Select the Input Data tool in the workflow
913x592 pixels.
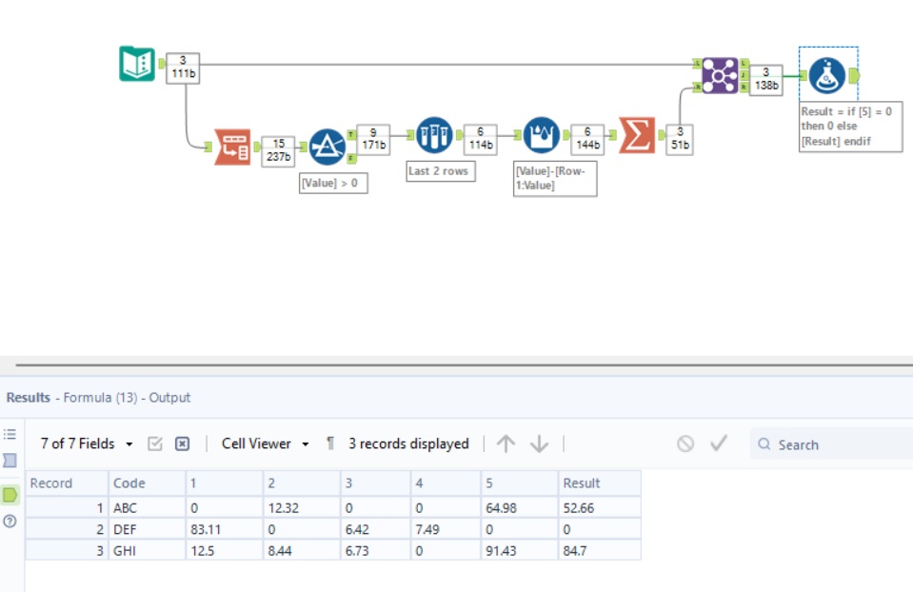135,62
